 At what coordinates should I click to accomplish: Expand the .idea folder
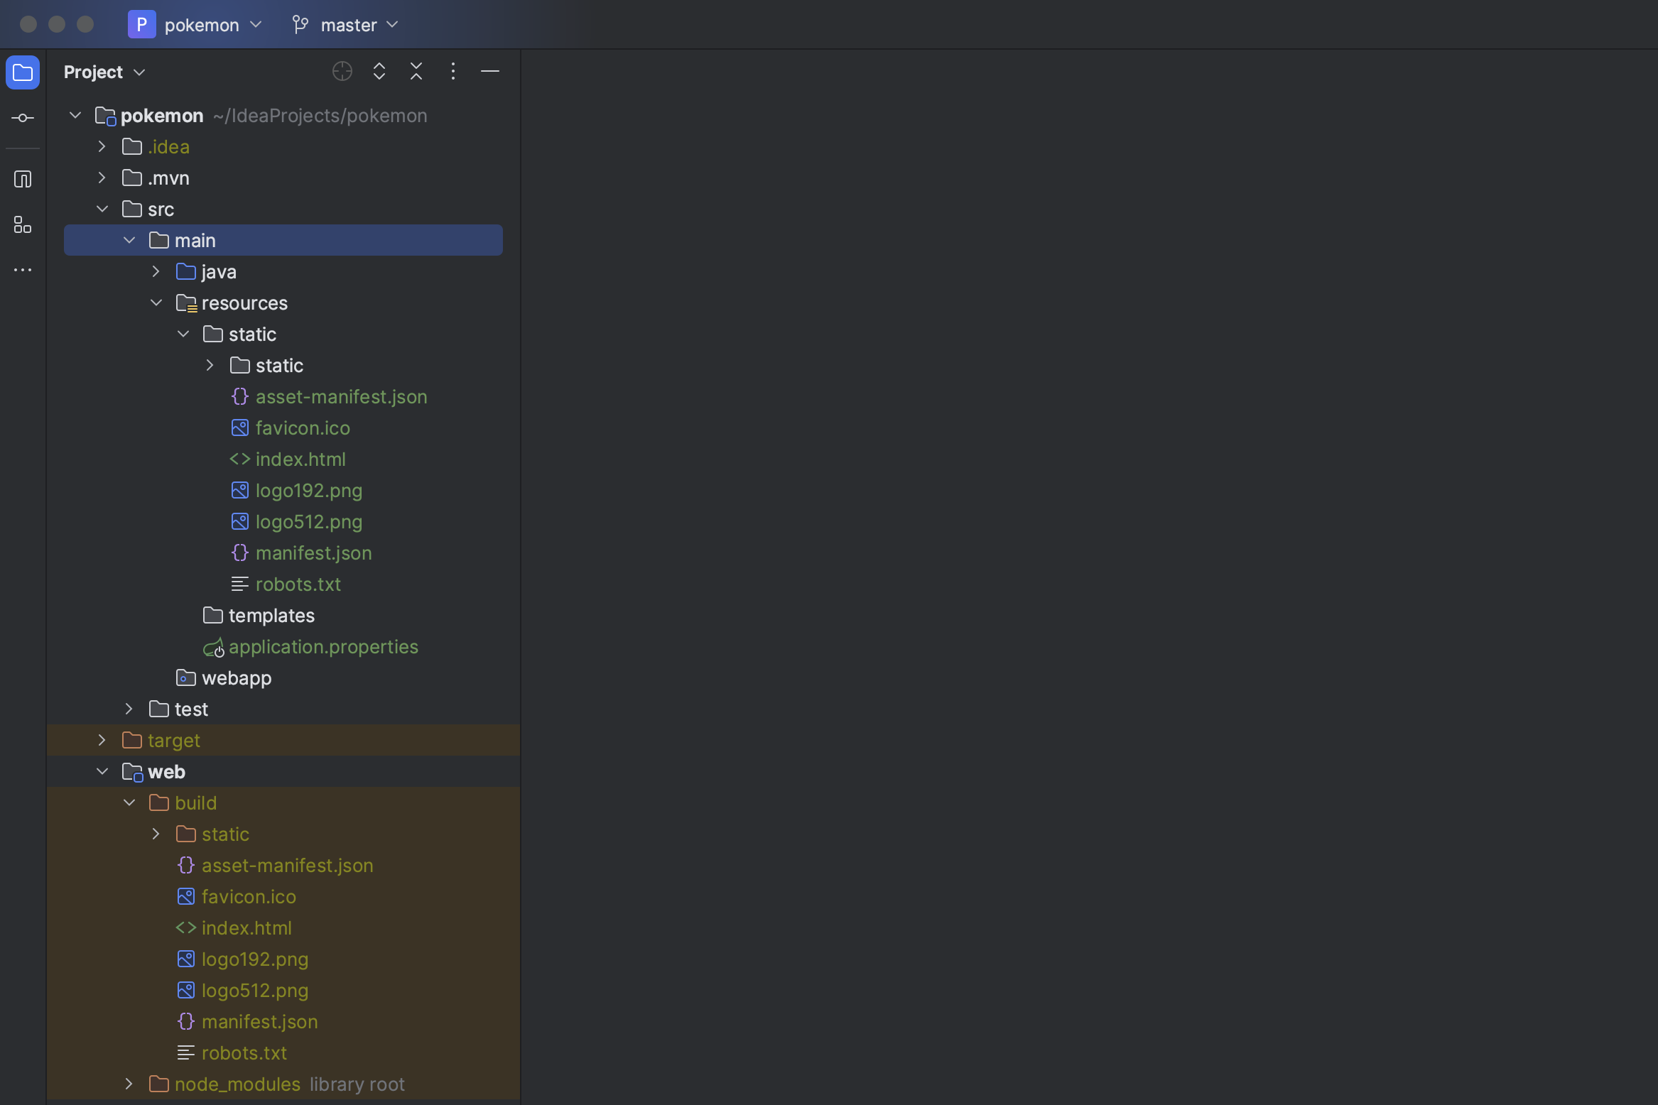(x=102, y=147)
